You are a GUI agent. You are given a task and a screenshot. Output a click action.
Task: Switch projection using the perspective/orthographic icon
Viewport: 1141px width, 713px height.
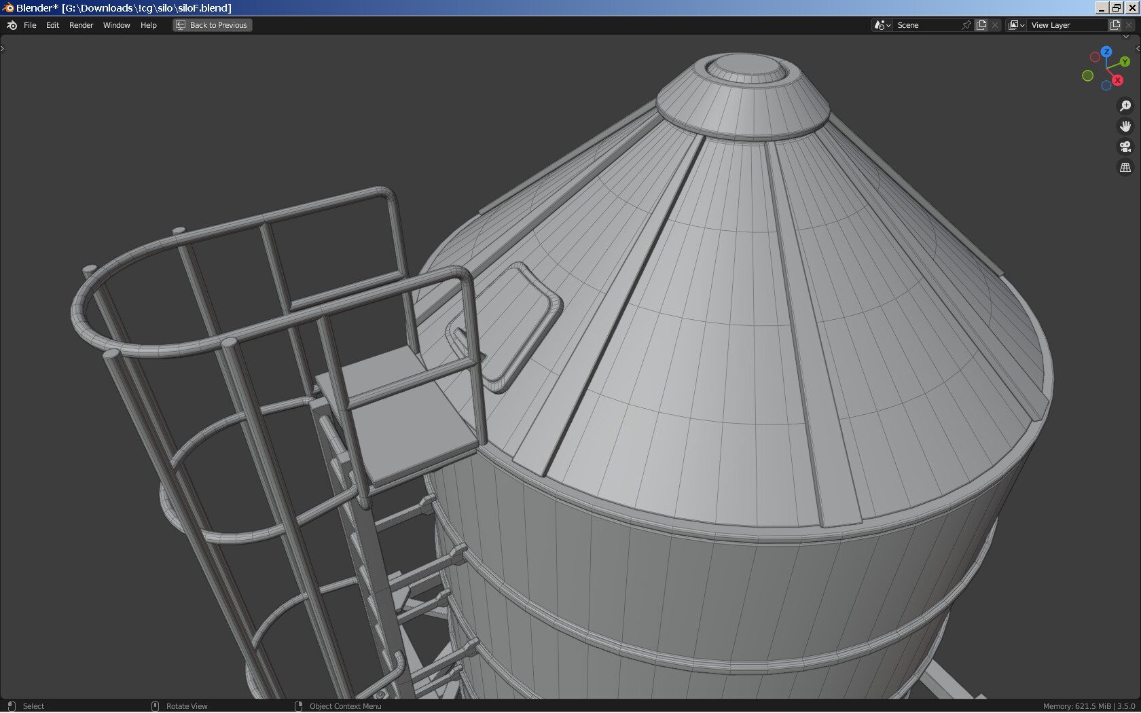(1125, 167)
